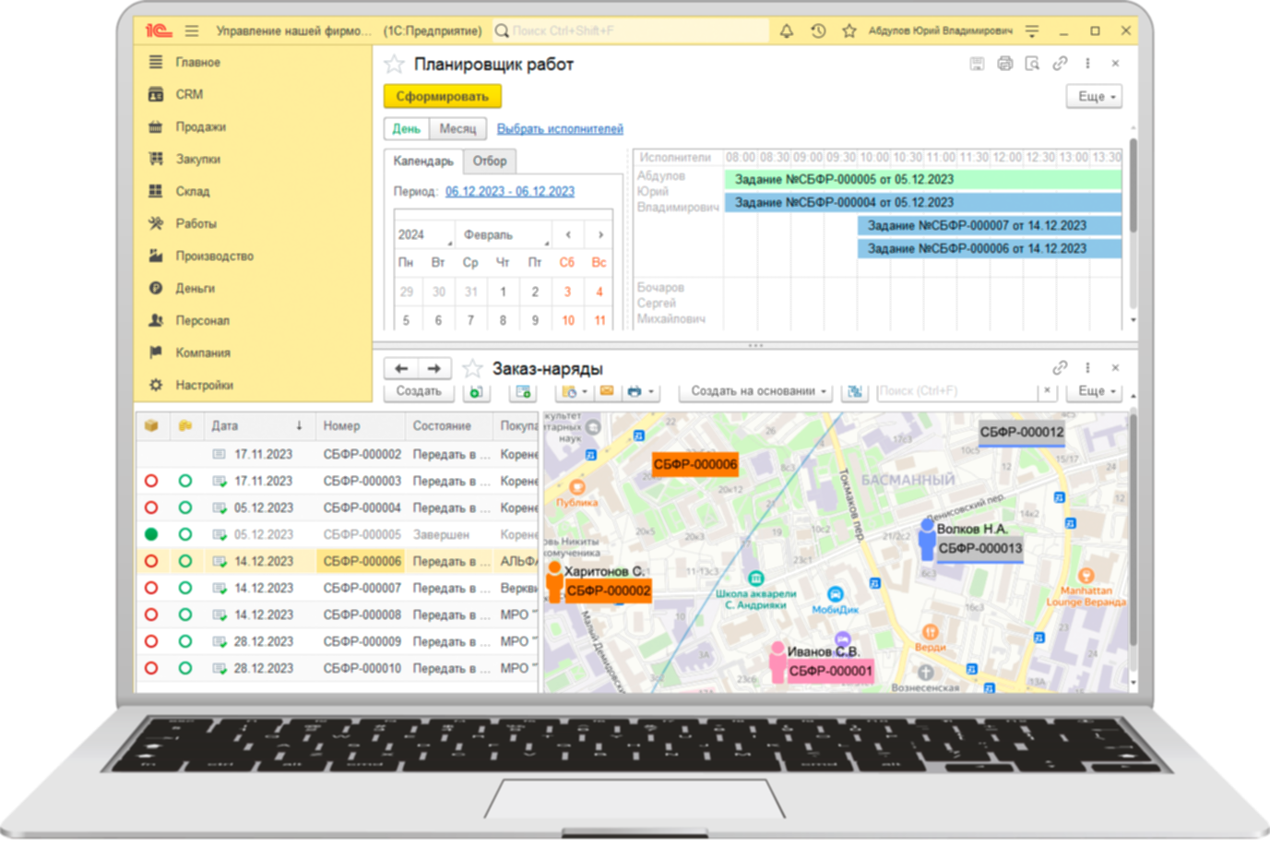1270x847 pixels.
Task: Click the СБФР-000012 label on the map
Action: click(x=1021, y=432)
